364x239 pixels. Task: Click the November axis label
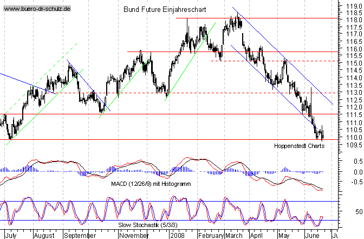coord(133,236)
